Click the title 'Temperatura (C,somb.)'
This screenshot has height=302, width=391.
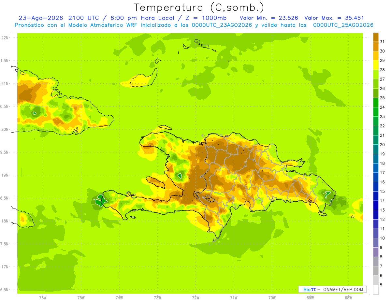199,7
